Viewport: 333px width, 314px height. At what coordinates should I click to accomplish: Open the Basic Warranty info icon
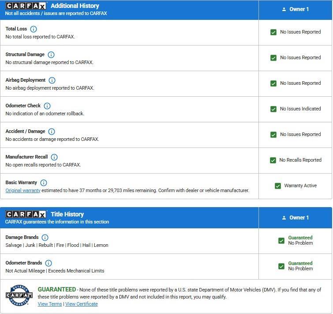click(44, 183)
